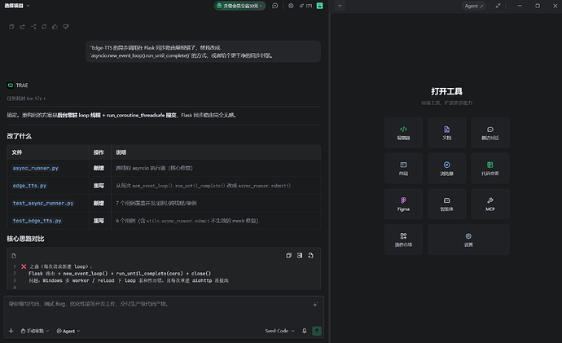Open chat history bubble icon in header
Image resolution: width=562 pixels, height=343 pixels.
pyautogui.click(x=275, y=6)
